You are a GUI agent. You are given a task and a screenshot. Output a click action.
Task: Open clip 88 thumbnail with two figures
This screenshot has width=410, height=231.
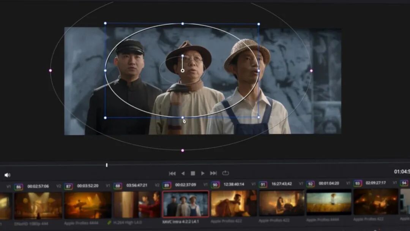[x=137, y=204]
